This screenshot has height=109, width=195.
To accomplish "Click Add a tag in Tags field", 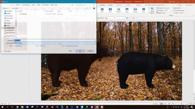I will pyautogui.click(x=42, y=46).
